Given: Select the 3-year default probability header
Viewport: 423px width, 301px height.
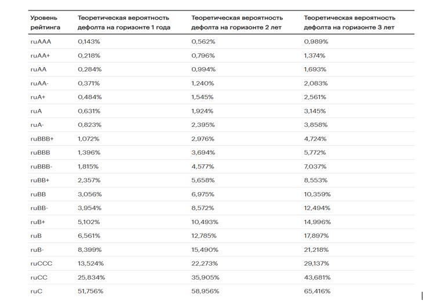Looking at the screenshot, I should tap(349, 23).
